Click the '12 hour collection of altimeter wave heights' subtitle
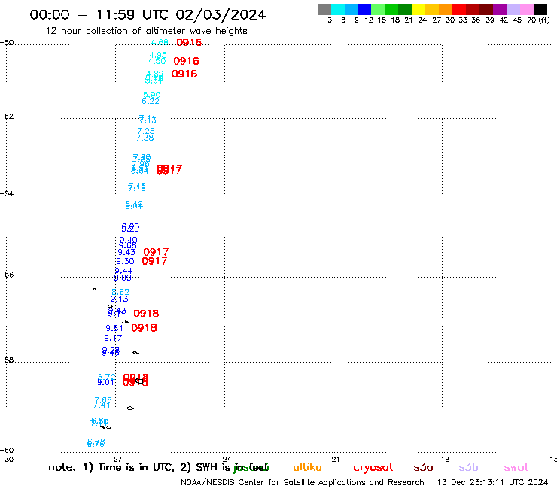The width and height of the screenshot is (557, 489). [146, 31]
